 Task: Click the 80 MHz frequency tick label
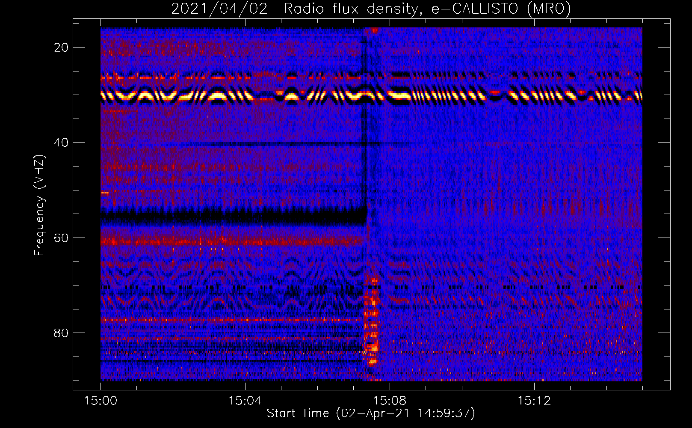[61, 333]
